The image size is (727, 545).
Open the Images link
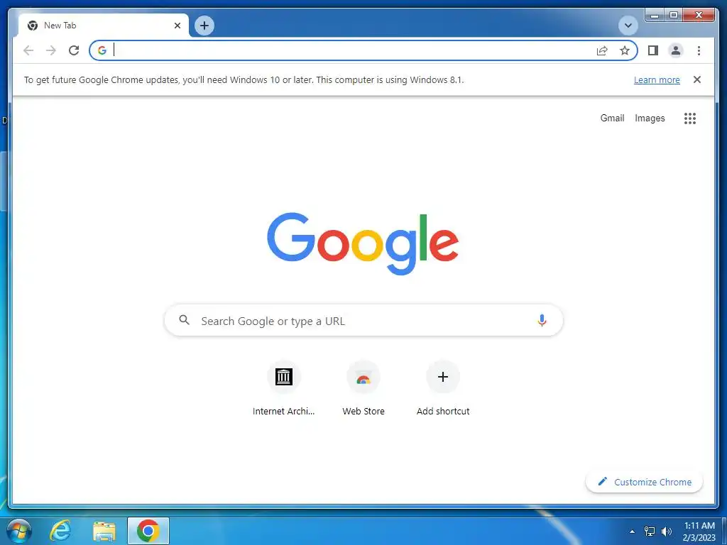point(650,119)
